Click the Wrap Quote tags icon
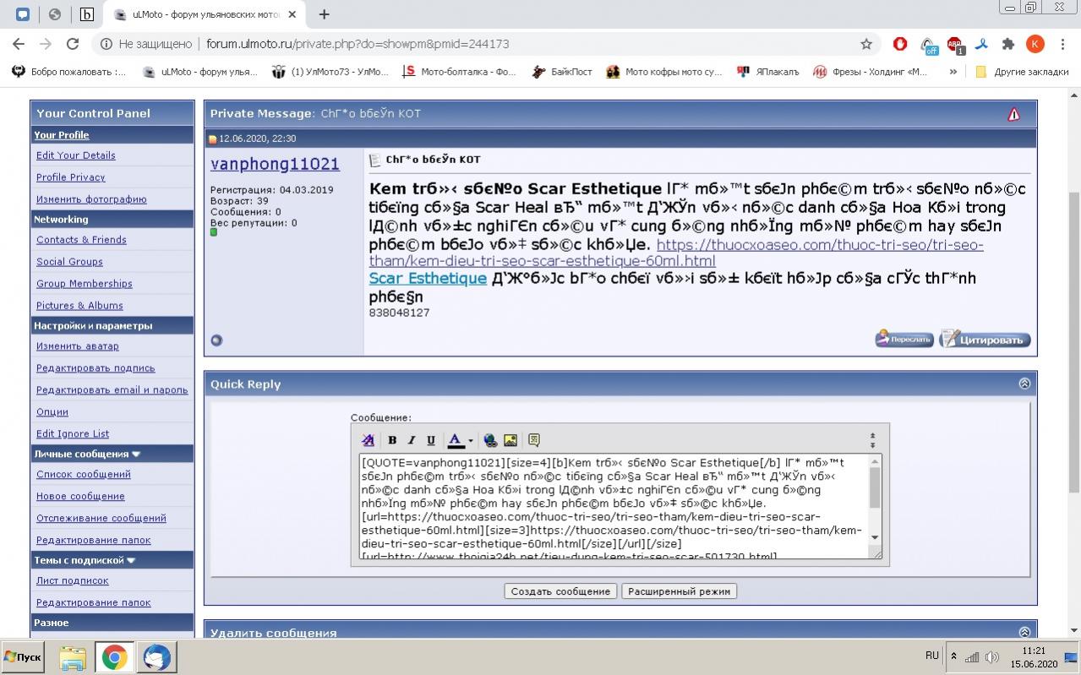1081x675 pixels. click(x=533, y=440)
